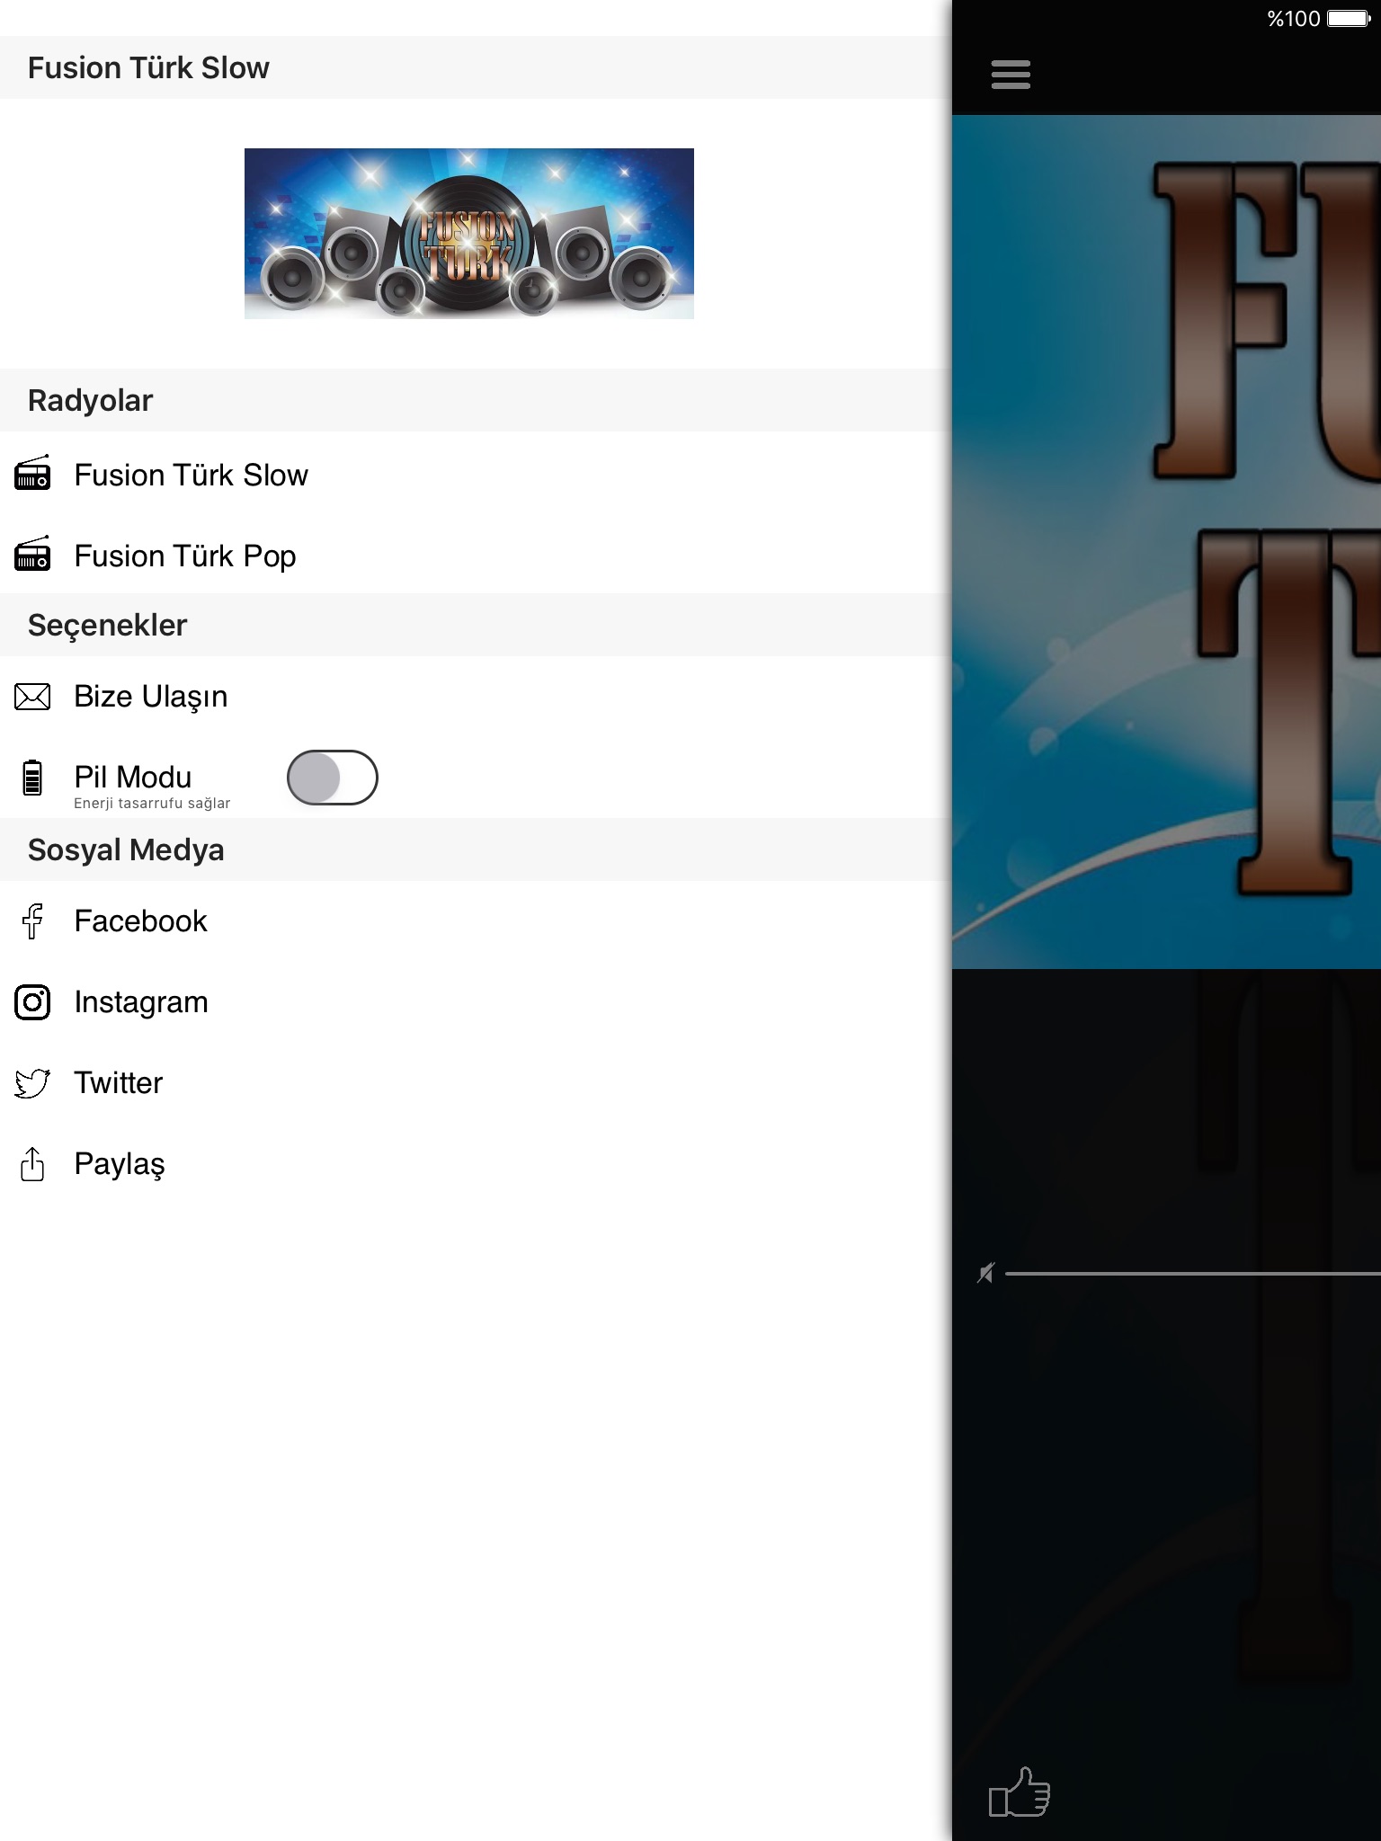The image size is (1381, 1841).
Task: Click the radio icon beside Fusion Türk Slow
Action: coord(32,473)
